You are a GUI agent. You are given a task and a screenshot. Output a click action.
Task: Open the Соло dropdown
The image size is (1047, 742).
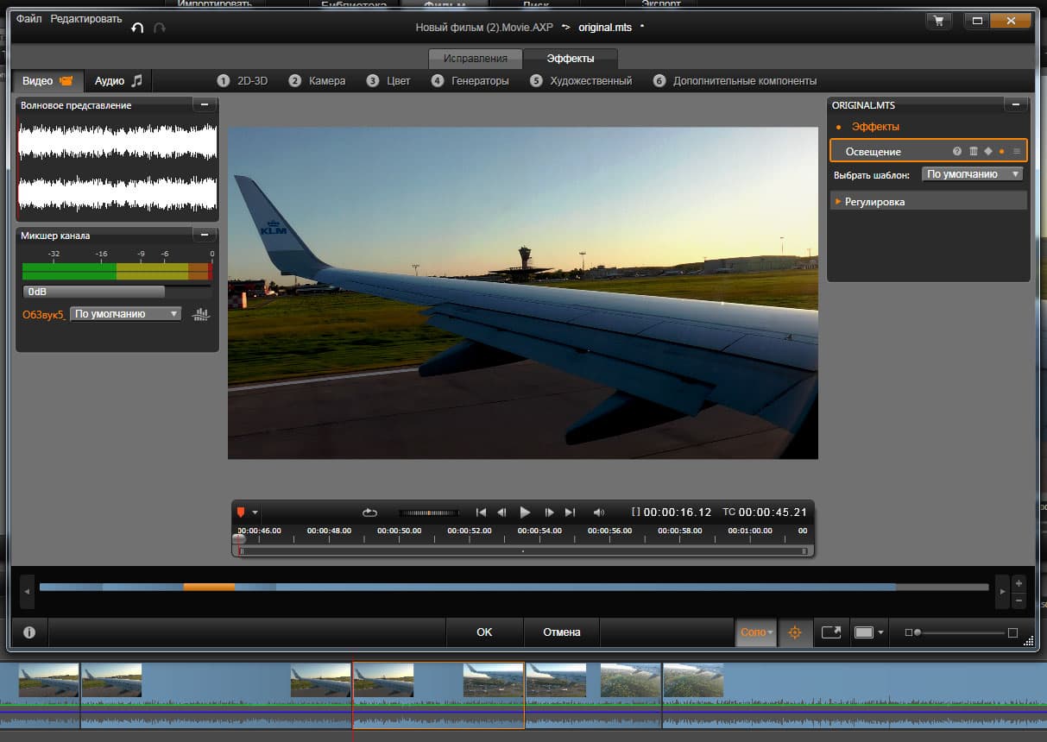click(756, 632)
